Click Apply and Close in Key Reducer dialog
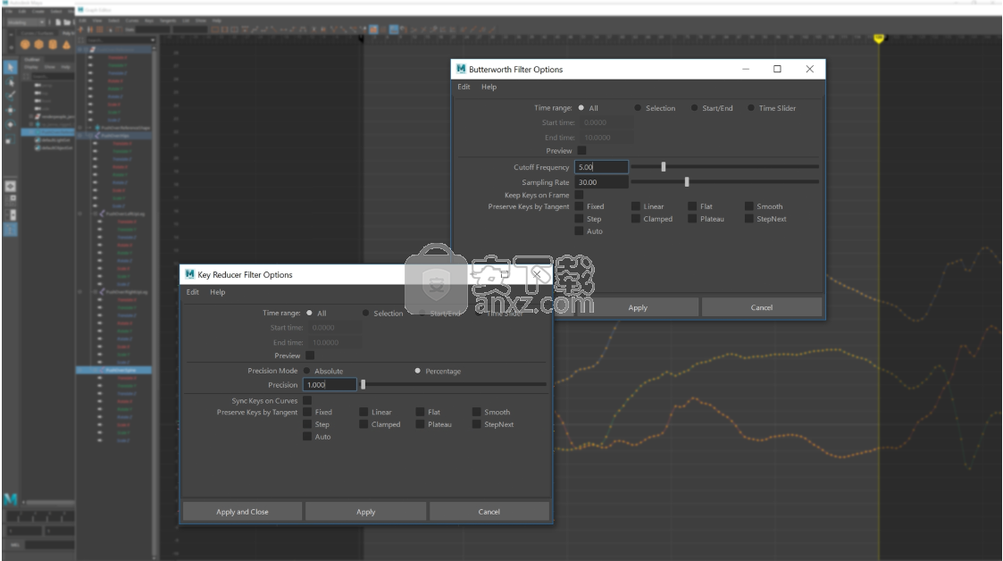1003x561 pixels. pos(242,512)
